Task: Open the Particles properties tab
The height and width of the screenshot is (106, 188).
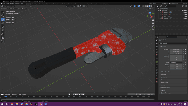Action: tap(157, 67)
